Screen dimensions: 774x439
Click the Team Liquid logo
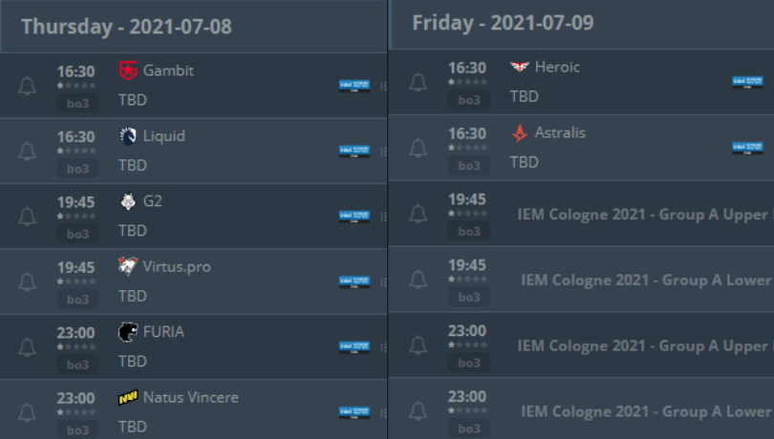128,136
